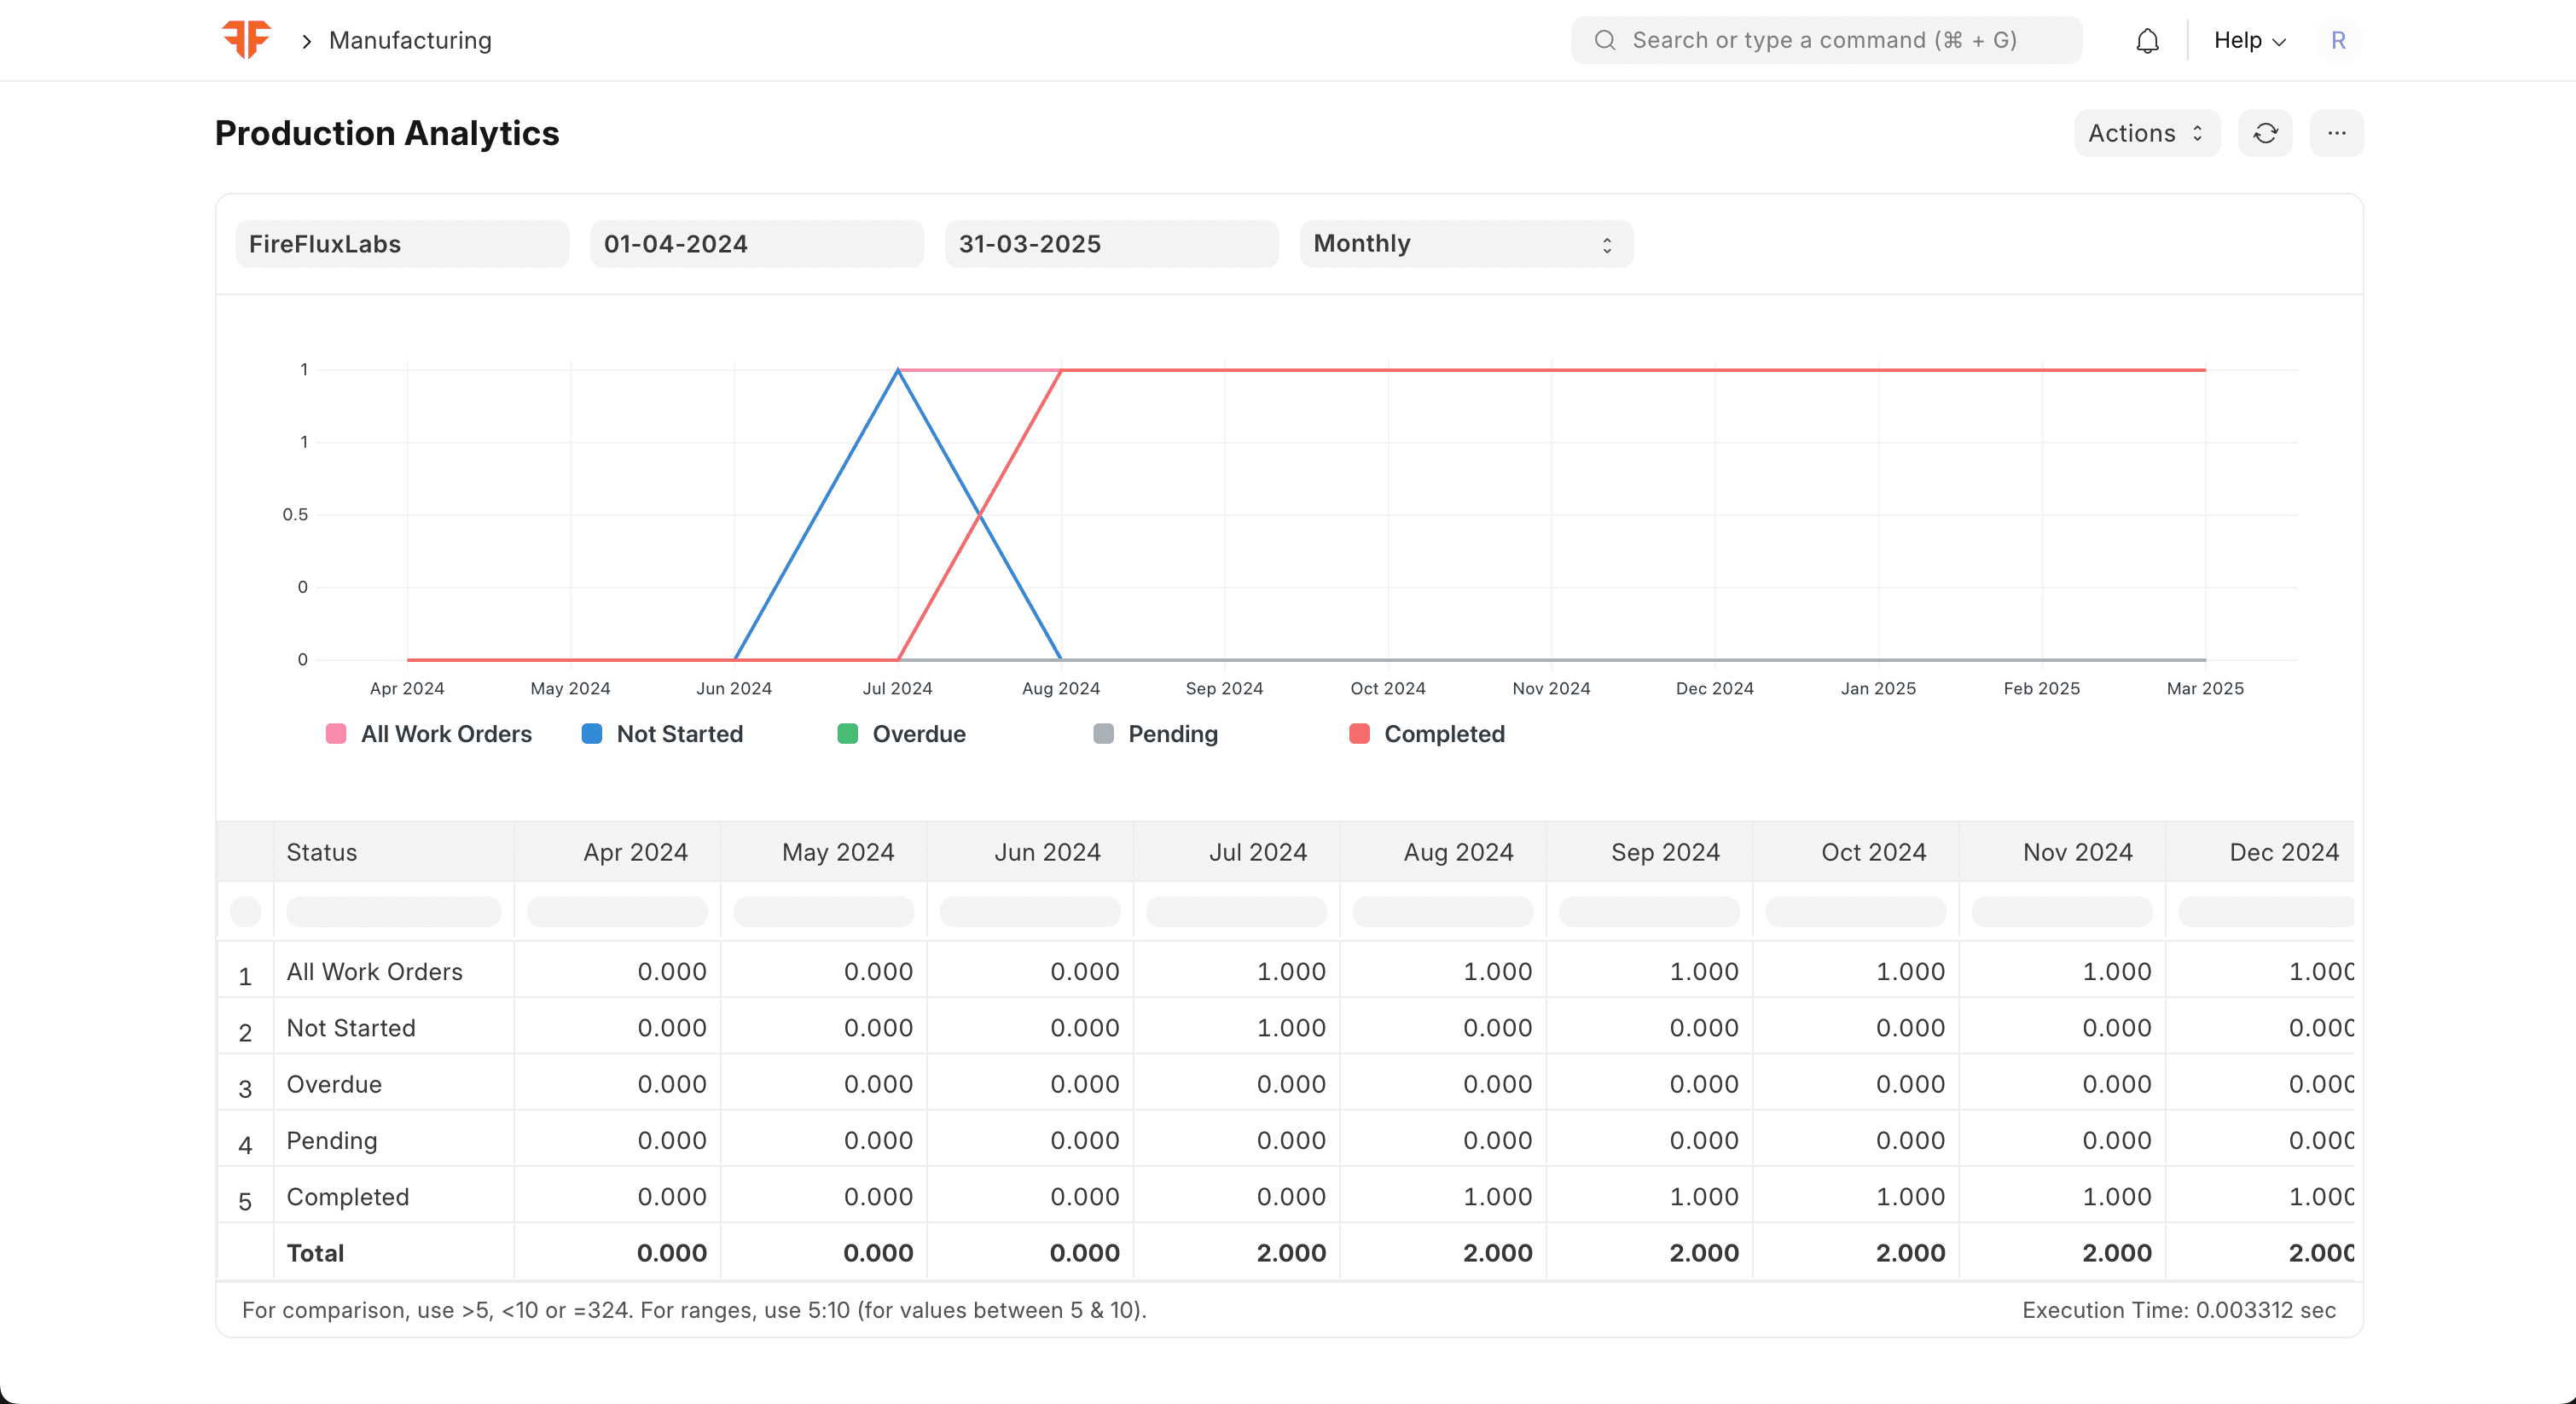Click Completed Jul 2024 value 0.000
The height and width of the screenshot is (1404, 2576).
1291,1197
